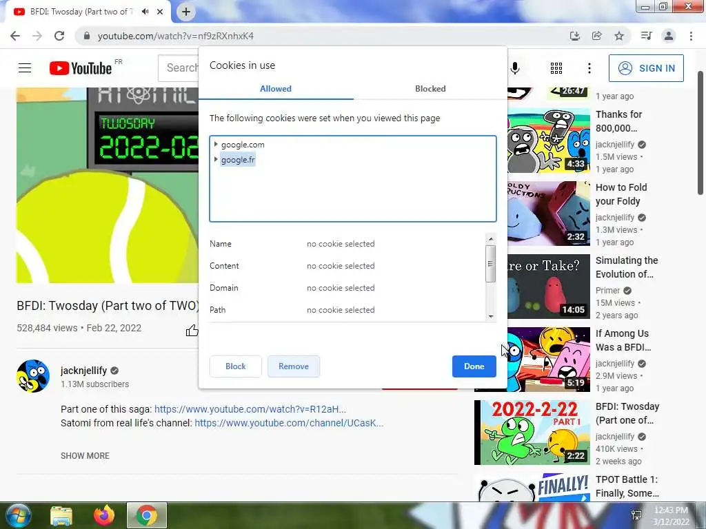
Task: Click the cookie details scroll-up arrow
Action: [490, 239]
